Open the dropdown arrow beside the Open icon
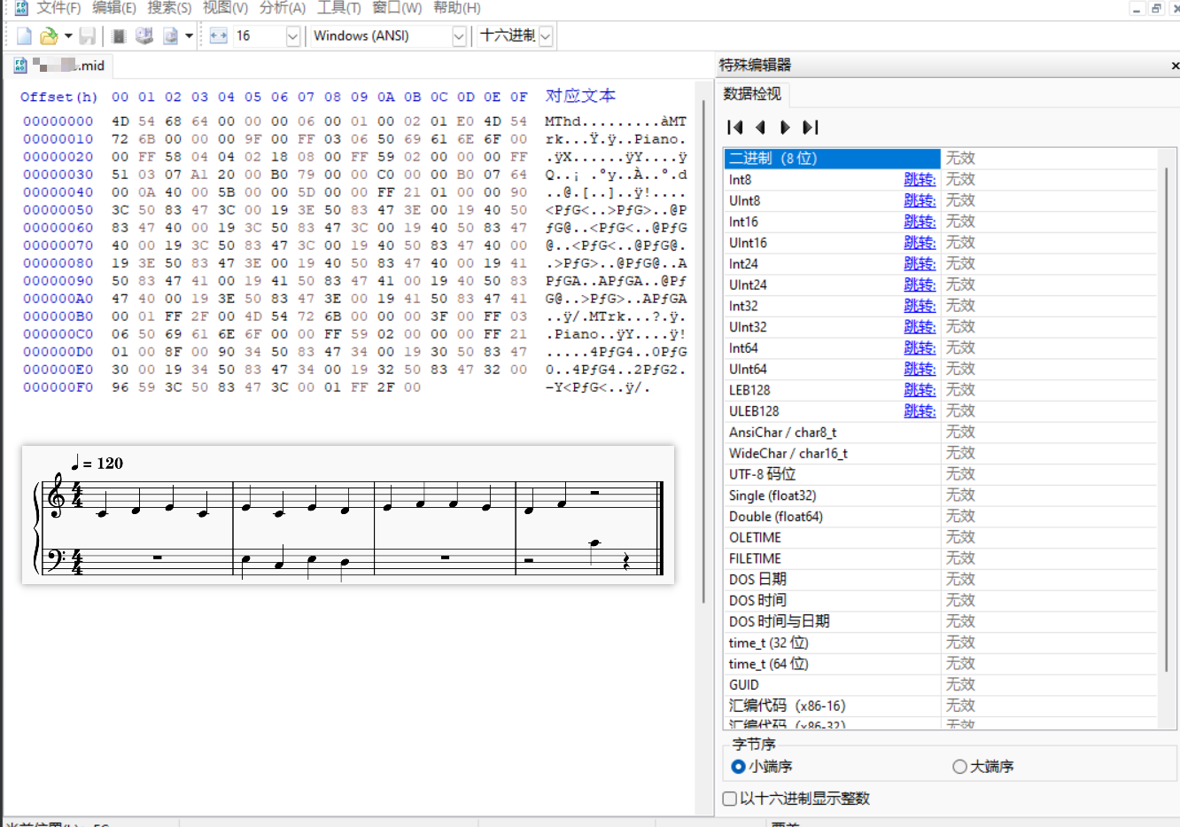 pyautogui.click(x=66, y=35)
